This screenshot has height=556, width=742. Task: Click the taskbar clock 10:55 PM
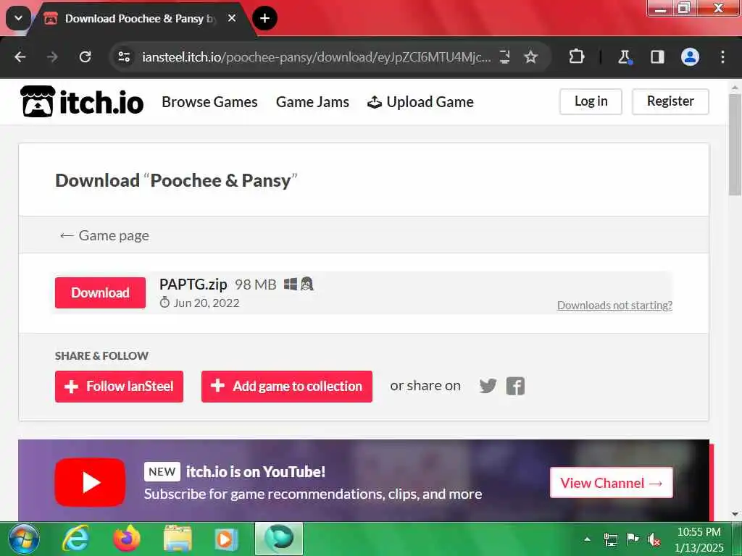pyautogui.click(x=699, y=532)
